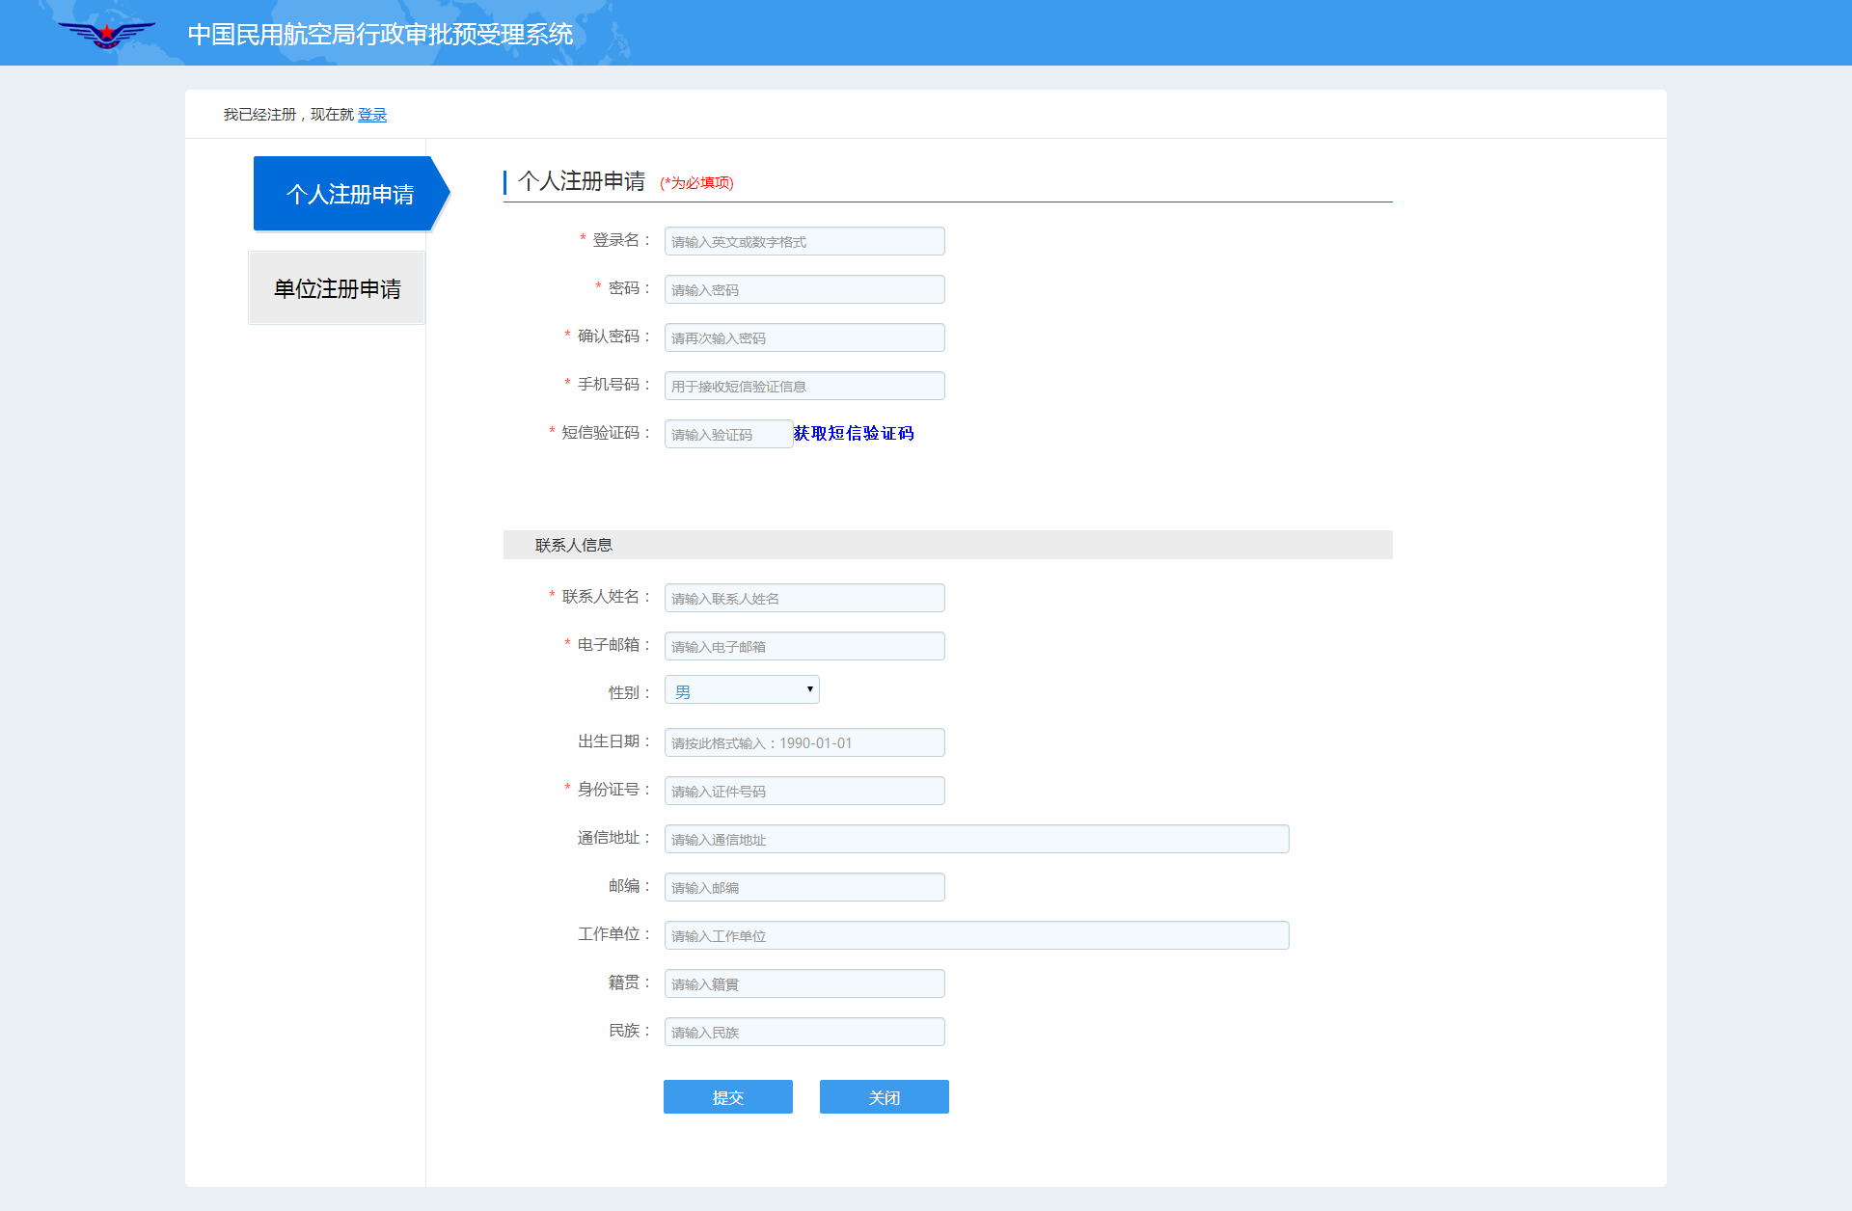Image resolution: width=1852 pixels, height=1211 pixels.
Task: Focus the 联系人姓名 field
Action: pos(804,598)
